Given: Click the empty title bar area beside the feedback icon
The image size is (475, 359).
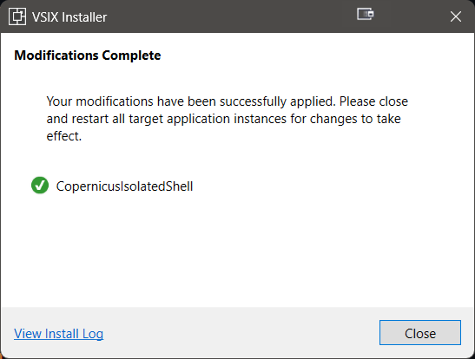Looking at the screenshot, I should pos(230,16).
